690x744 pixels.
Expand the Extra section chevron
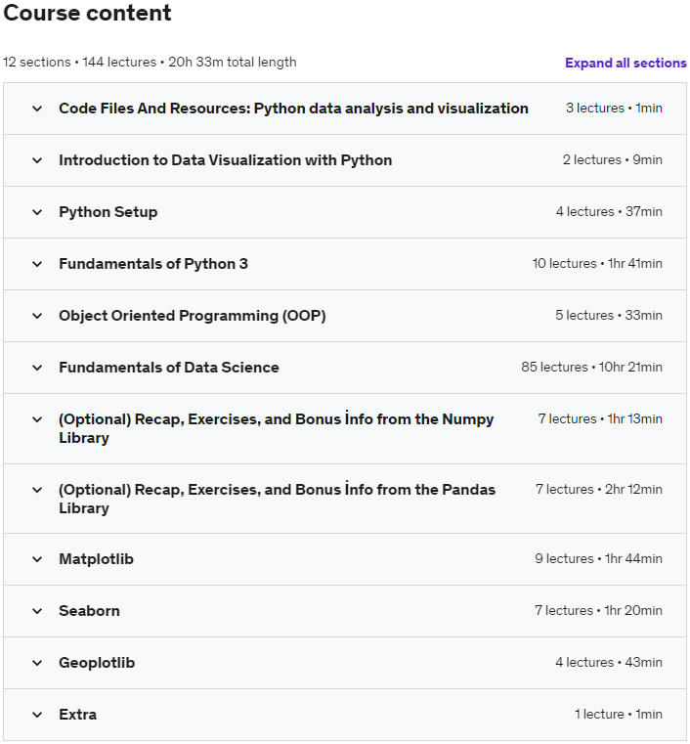[37, 715]
